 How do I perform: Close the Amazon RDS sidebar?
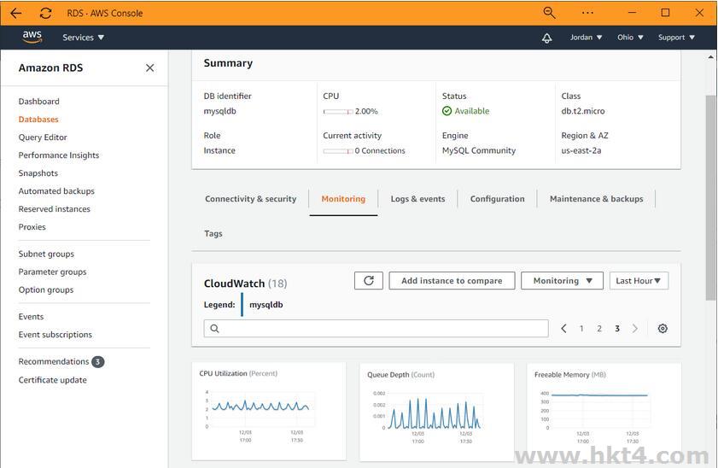(x=149, y=67)
